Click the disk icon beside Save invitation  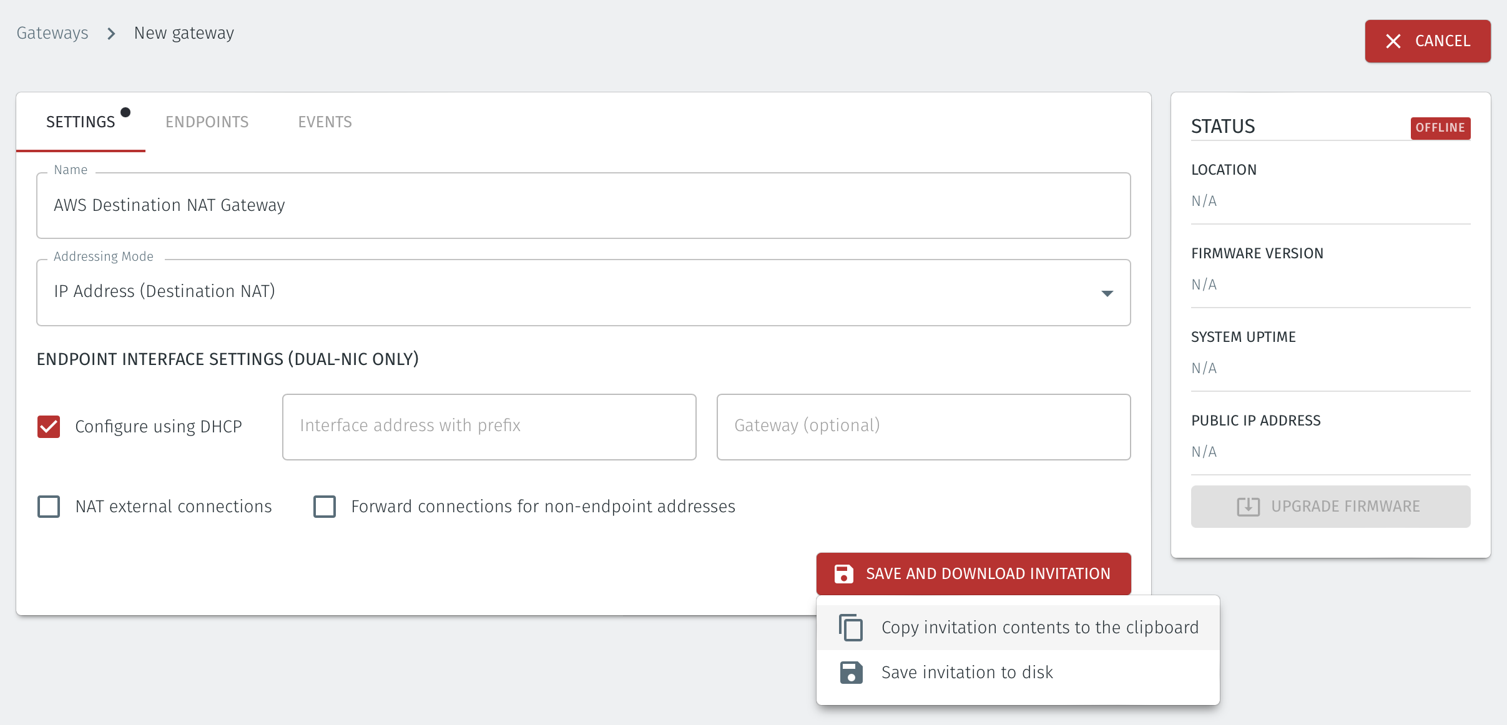851,673
